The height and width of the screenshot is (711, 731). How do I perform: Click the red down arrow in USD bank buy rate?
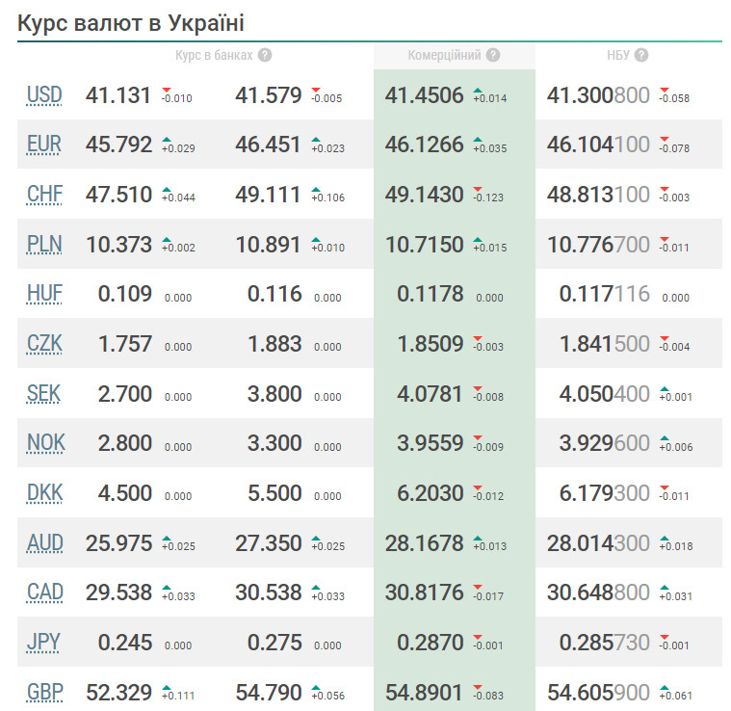click(x=166, y=90)
